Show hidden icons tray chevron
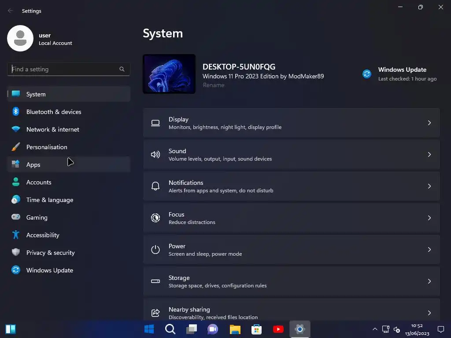 [x=375, y=329]
